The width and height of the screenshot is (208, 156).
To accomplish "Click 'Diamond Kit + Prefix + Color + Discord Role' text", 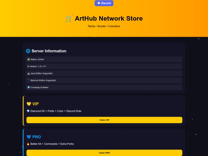I will (56, 111).
